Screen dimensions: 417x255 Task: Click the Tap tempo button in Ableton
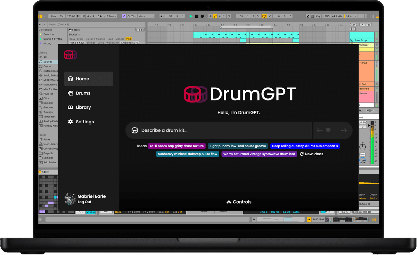point(62,16)
